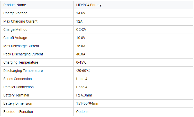Click the Product Name label cell
The height and width of the screenshot is (117, 194).
point(15,5)
